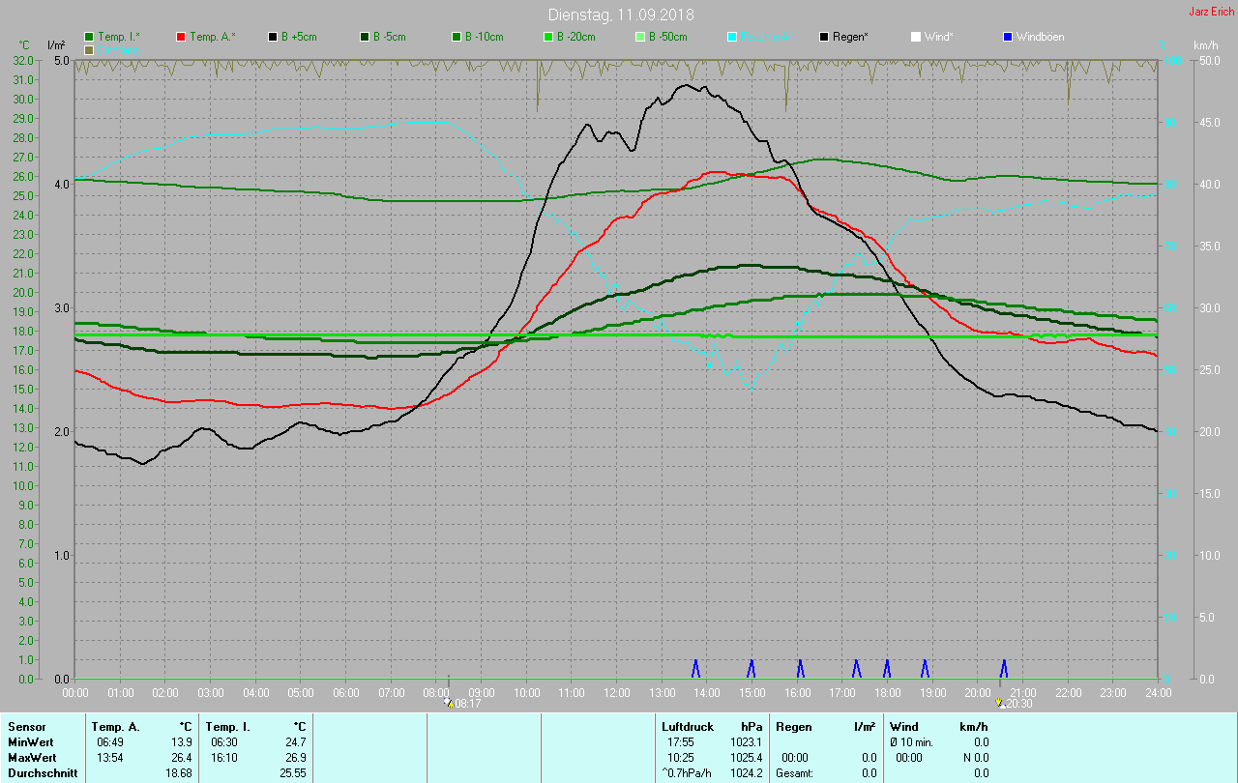1238x783 pixels.
Task: Click the blue Windböen legend square
Action: [x=1008, y=37]
